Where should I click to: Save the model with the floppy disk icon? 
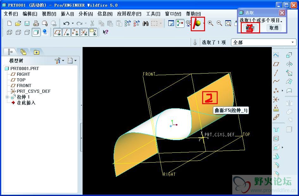pyautogui.click(x=27, y=23)
